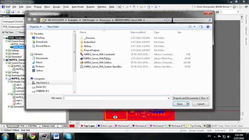Select MJPEG_Server_Wifi.Constraint file
Image resolution: width=249 pixels, height=140 pixels.
point(99,54)
